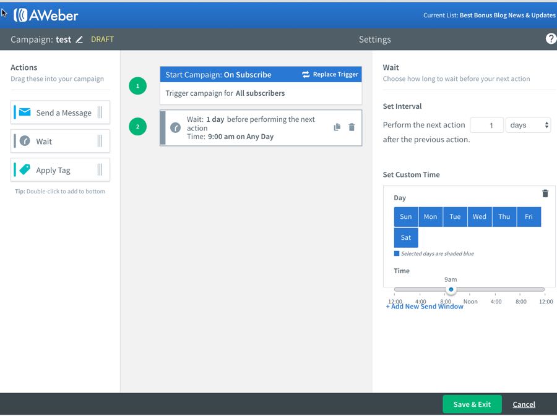557x416 pixels.
Task: Click 'Selected days are shaded blue' legend
Action: tap(434, 253)
